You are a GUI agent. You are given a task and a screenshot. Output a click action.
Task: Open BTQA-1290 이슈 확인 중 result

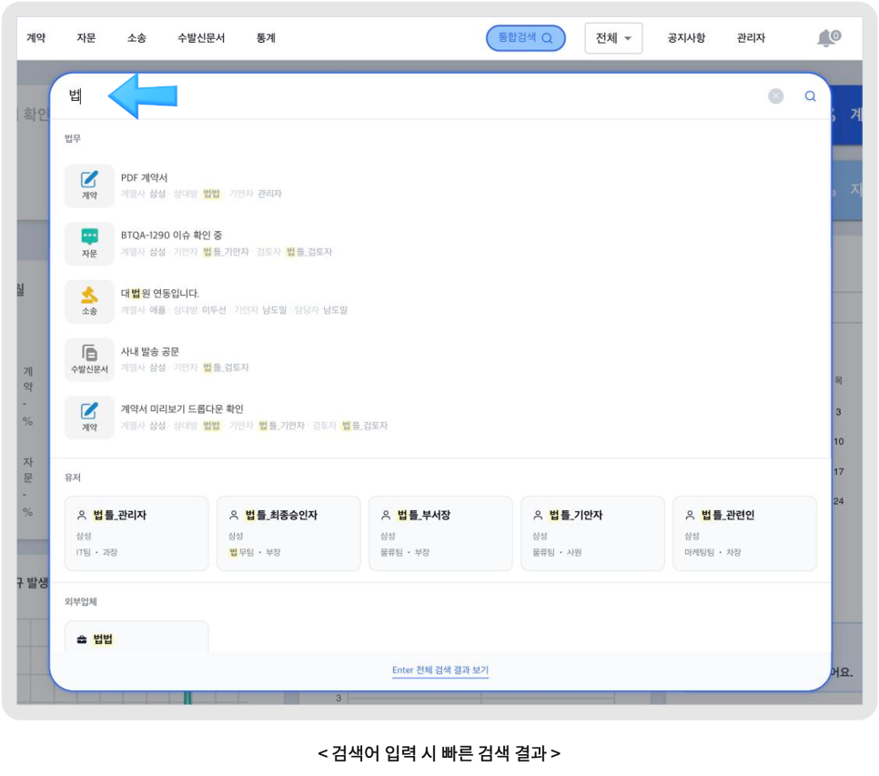[x=172, y=236]
